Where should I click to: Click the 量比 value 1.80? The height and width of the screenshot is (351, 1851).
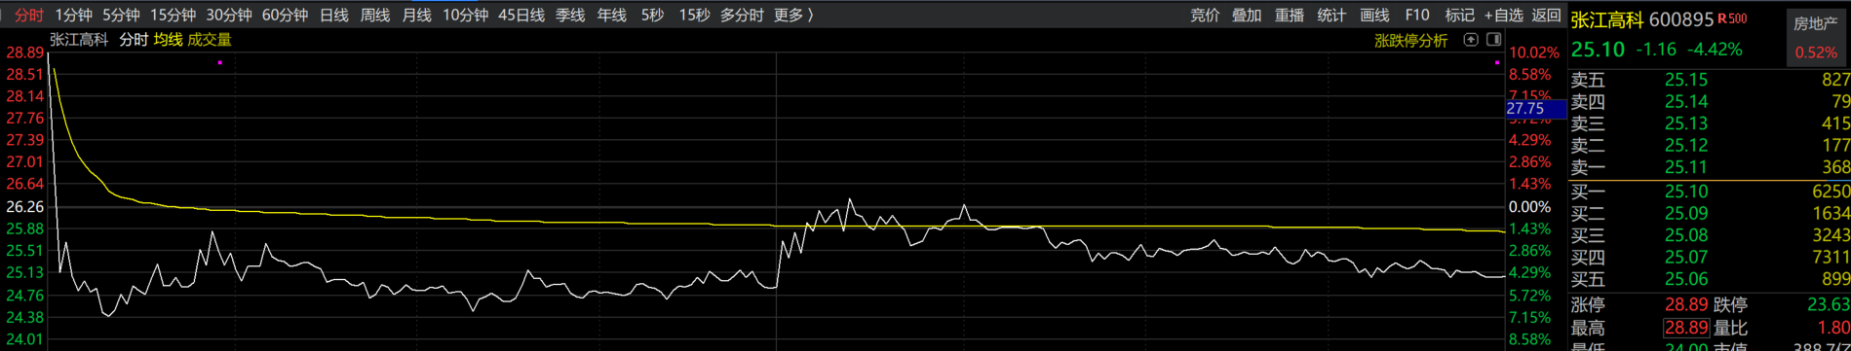pyautogui.click(x=1833, y=329)
